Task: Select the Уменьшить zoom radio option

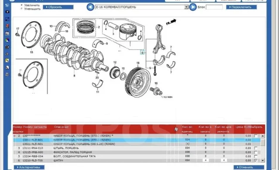Action: pyautogui.click(x=22, y=9)
